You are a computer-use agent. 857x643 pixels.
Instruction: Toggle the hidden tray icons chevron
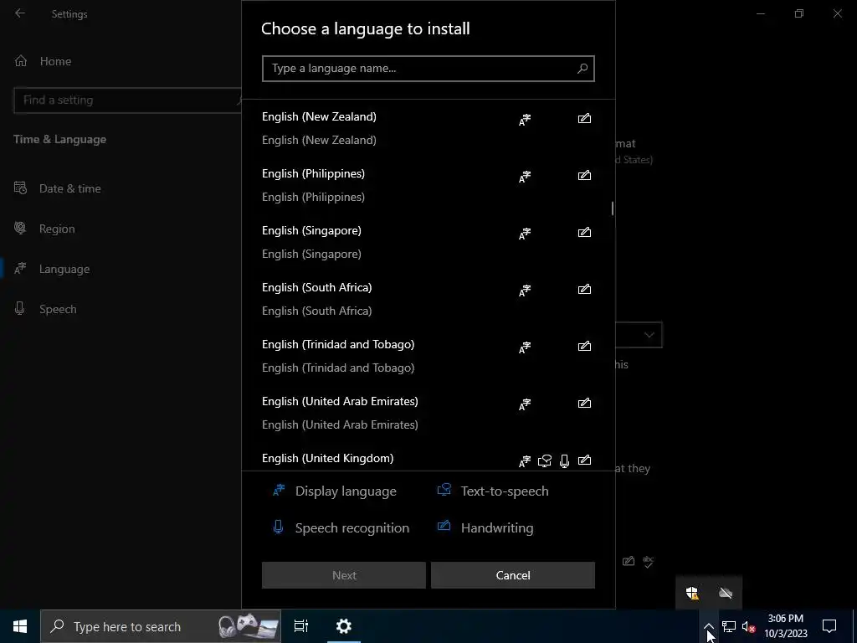click(708, 626)
